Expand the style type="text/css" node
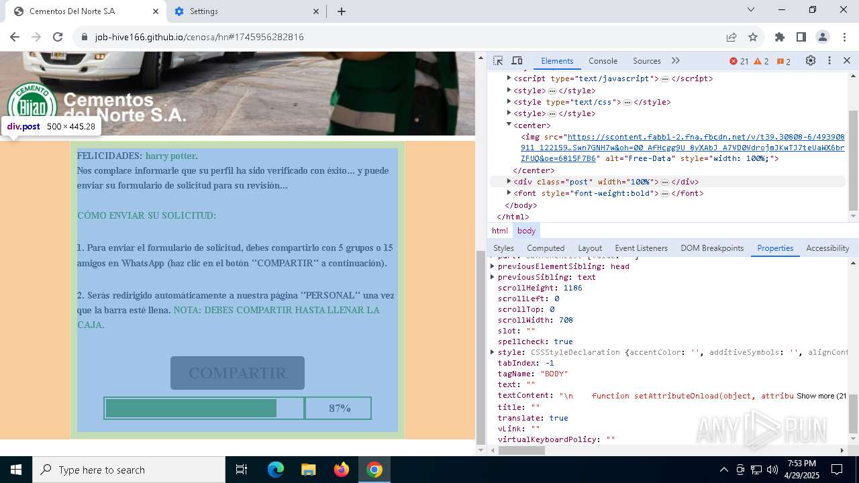 509,102
